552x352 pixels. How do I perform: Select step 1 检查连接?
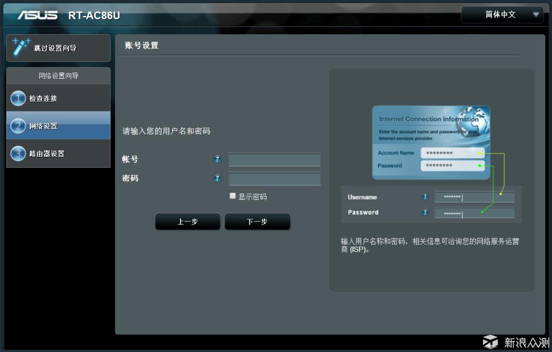(58, 98)
